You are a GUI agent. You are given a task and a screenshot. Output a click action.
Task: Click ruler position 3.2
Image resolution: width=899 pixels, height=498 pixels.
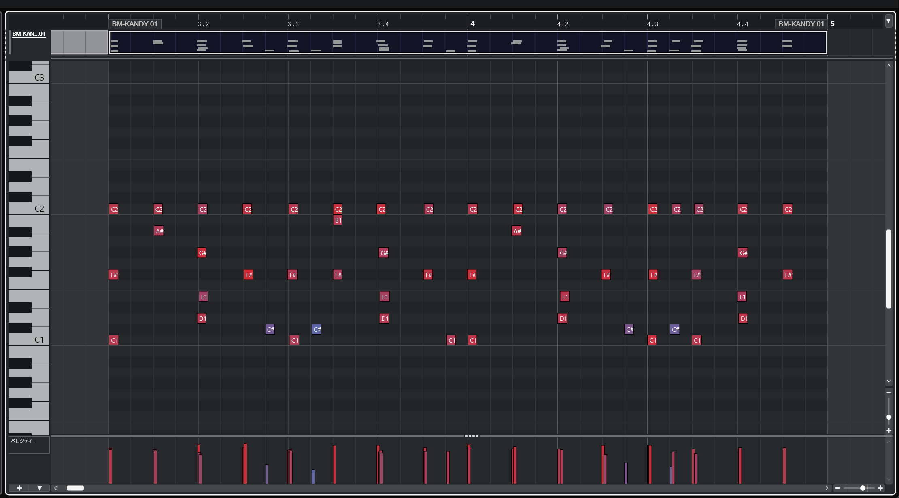[204, 24]
